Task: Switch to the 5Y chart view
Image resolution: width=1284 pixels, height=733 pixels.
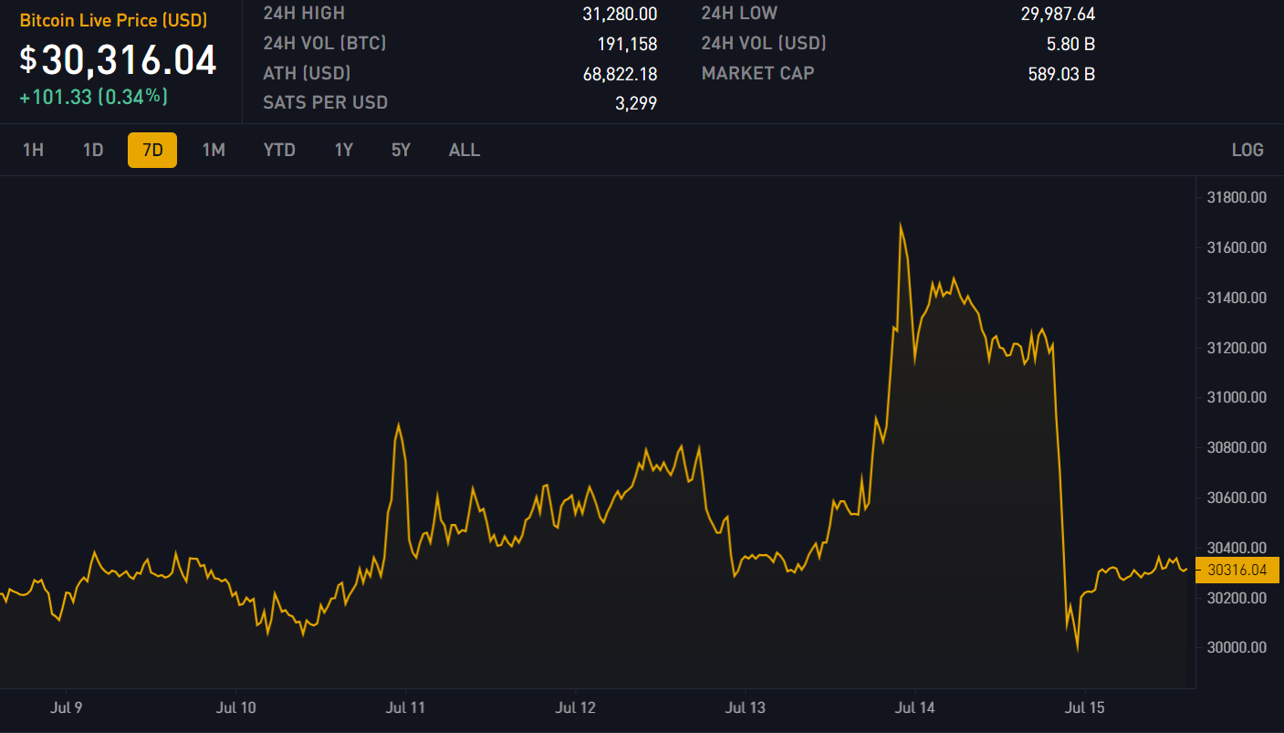Action: [x=401, y=150]
